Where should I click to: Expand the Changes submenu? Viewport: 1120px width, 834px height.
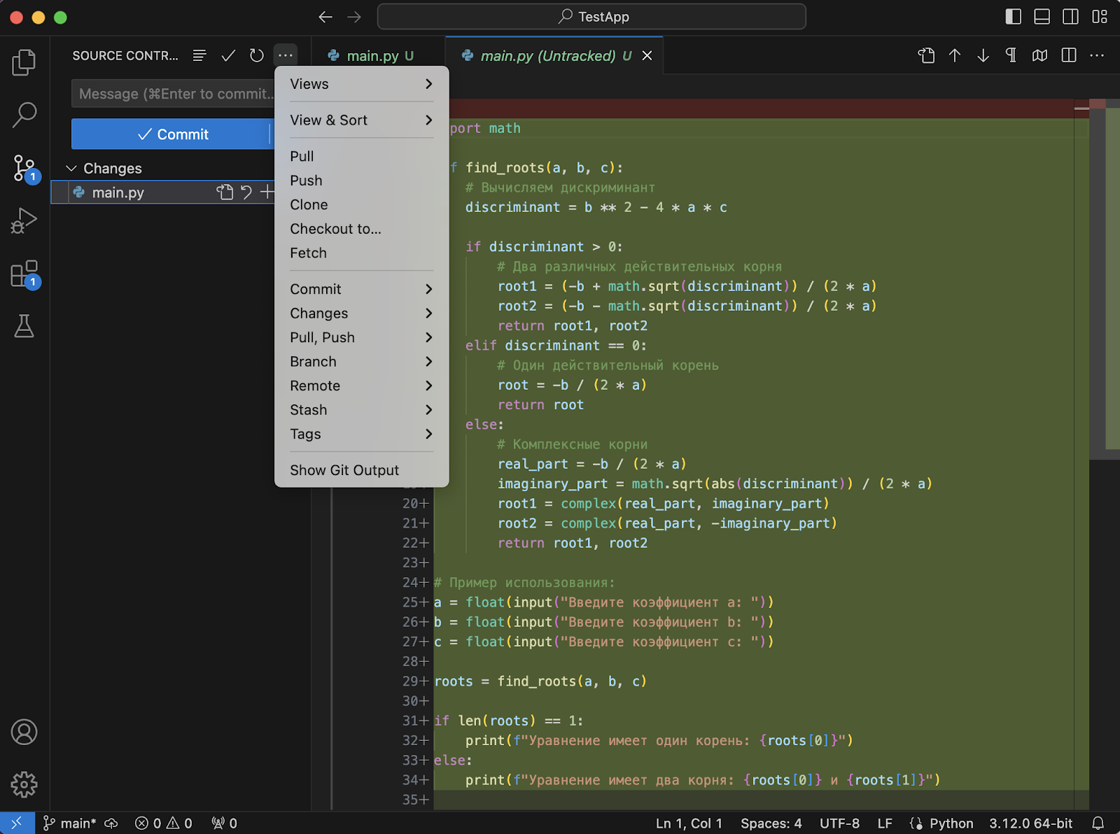[x=361, y=313]
